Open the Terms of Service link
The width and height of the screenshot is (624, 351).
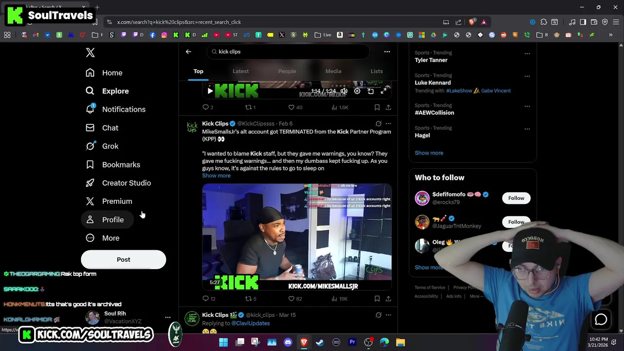(430, 288)
